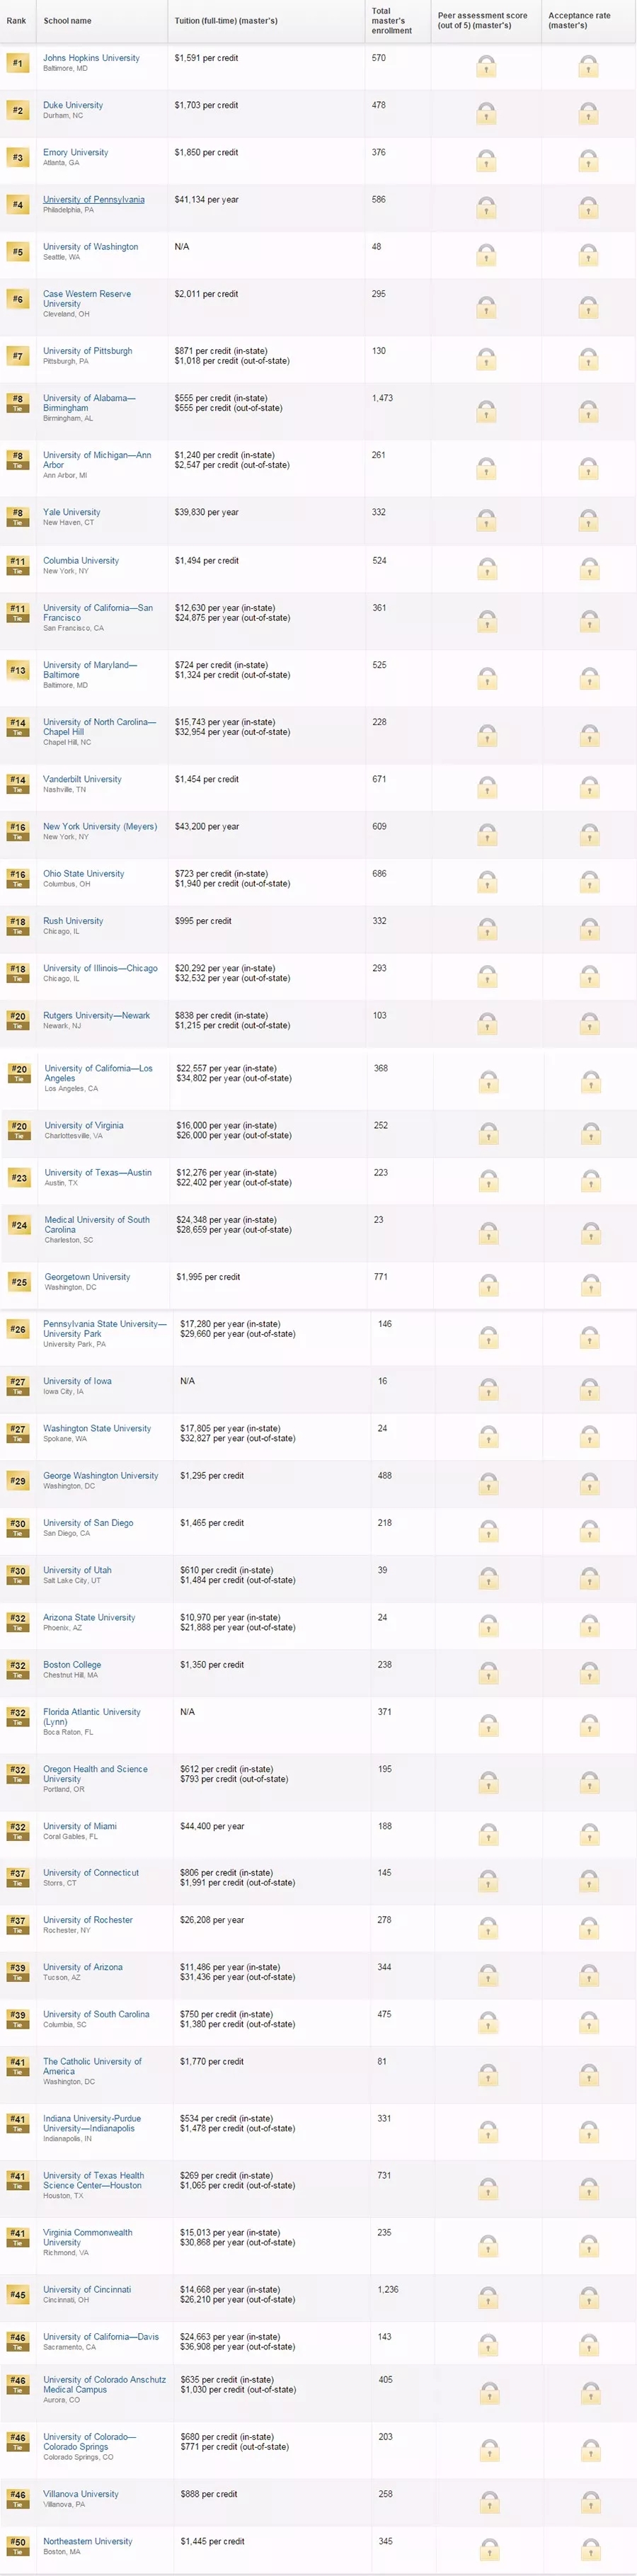
Task: Select the enrollment value "771"
Action: click(381, 1276)
